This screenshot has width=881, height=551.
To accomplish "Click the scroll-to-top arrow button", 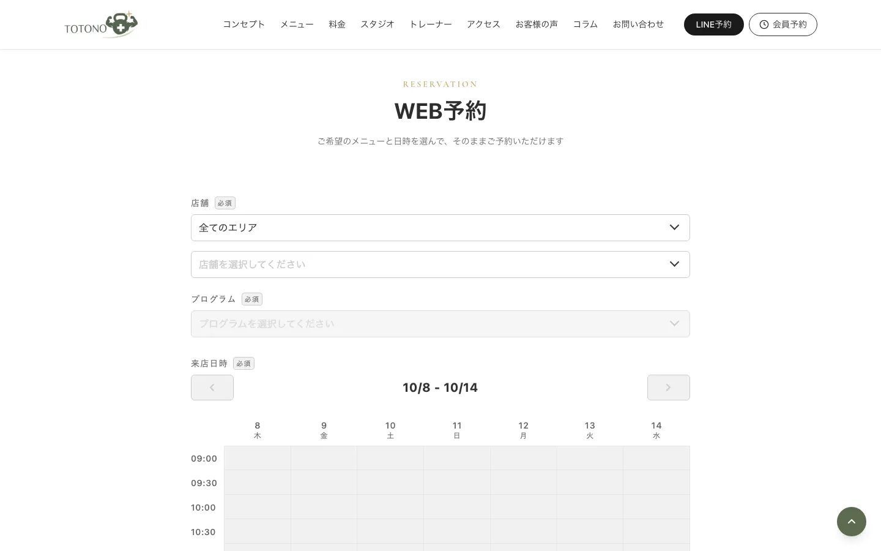I will click(x=852, y=522).
